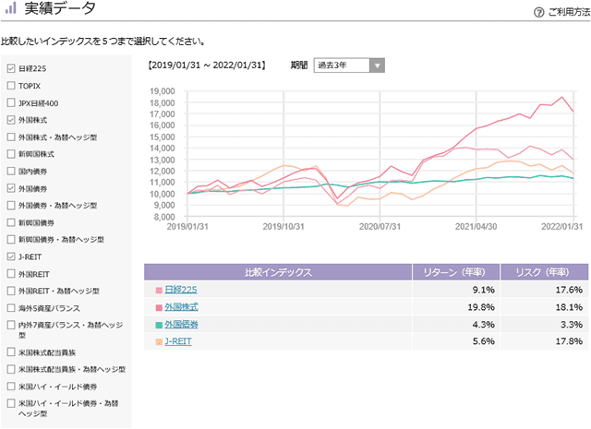Click the 期間 dropdown arrow button
This screenshot has width=591, height=429.
377,66
